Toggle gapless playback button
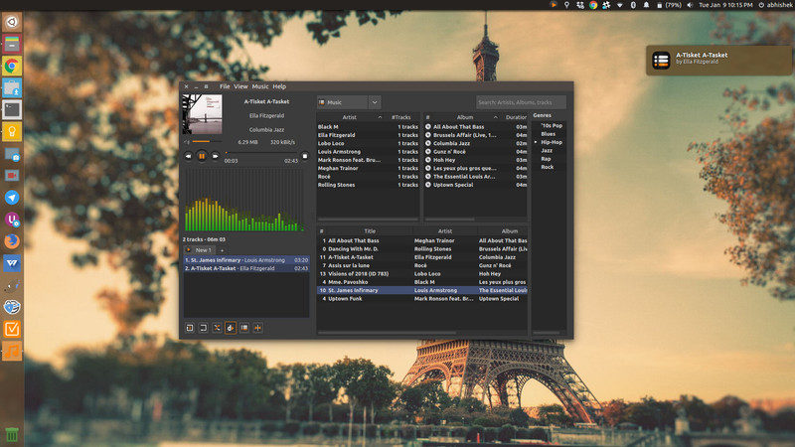The image size is (795, 447). click(x=258, y=328)
